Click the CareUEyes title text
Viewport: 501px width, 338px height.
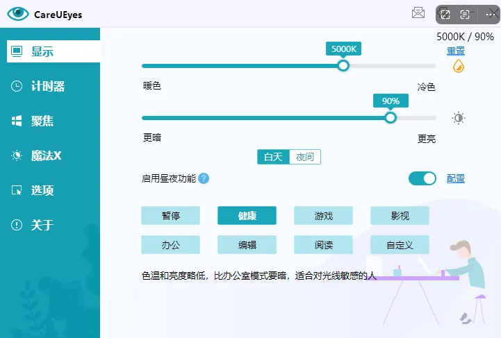58,15
